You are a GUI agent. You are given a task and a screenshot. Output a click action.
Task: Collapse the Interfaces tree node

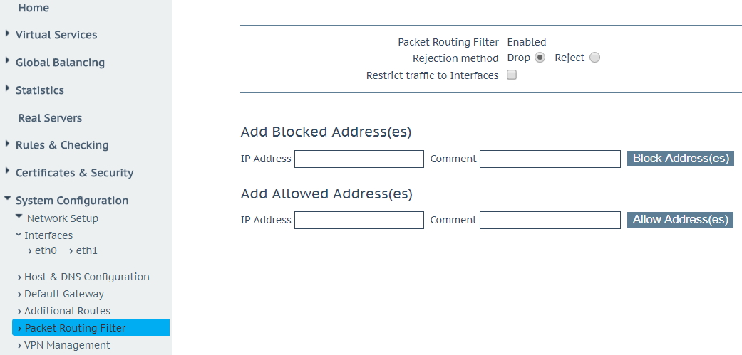pyautogui.click(x=19, y=235)
